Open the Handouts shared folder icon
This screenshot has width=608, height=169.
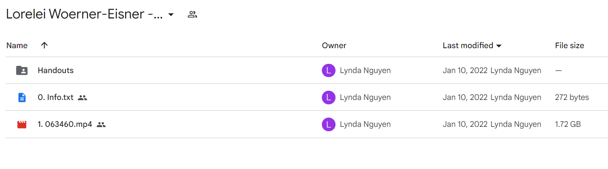click(22, 71)
